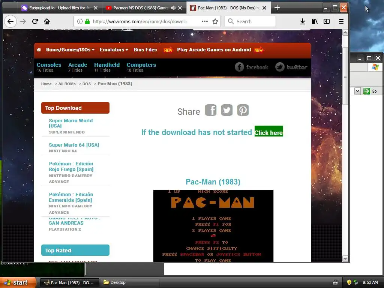Click the Top Download header
This screenshot has width=384, height=288.
tap(75, 108)
